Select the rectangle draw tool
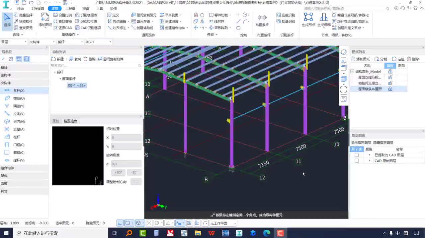Viewport: 425px width, 238px height. pos(238,28)
